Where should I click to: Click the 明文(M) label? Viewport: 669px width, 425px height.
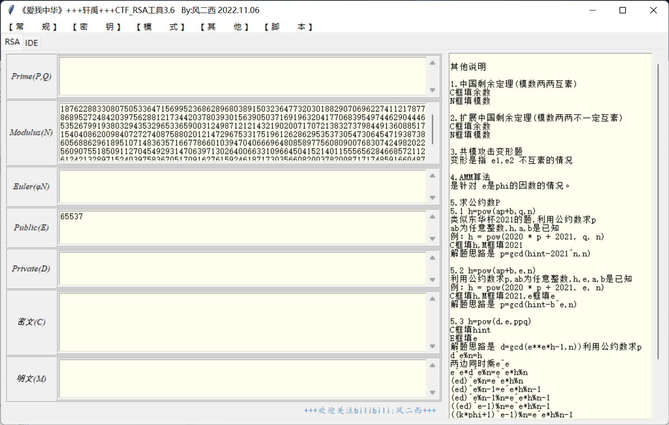(31, 379)
